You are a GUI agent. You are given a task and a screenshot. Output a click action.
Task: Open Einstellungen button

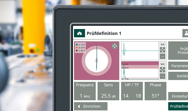coord(178,96)
